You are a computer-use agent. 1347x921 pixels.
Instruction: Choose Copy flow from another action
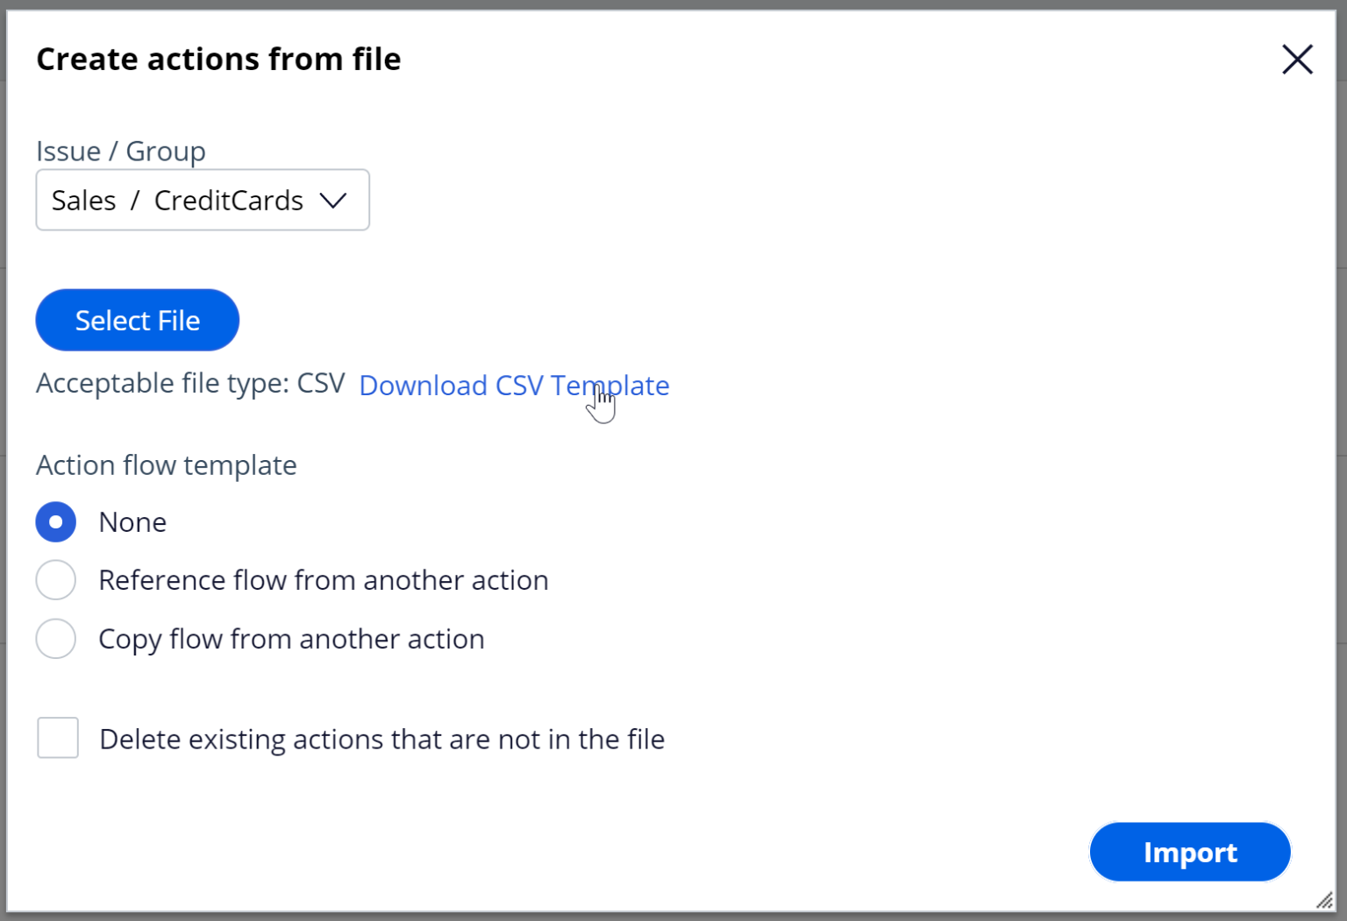coord(55,638)
